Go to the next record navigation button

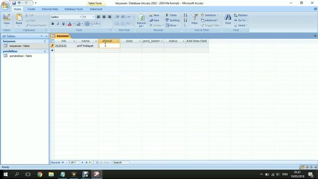pyautogui.click(x=82, y=163)
